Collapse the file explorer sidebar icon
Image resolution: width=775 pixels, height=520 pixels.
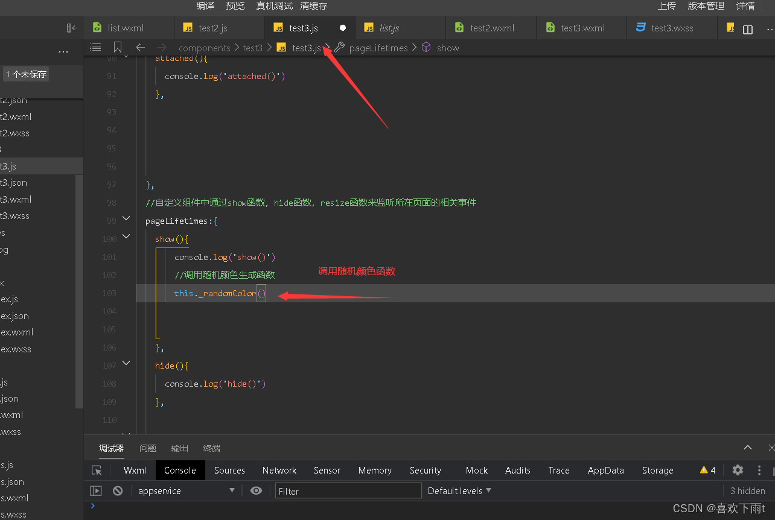pos(72,28)
